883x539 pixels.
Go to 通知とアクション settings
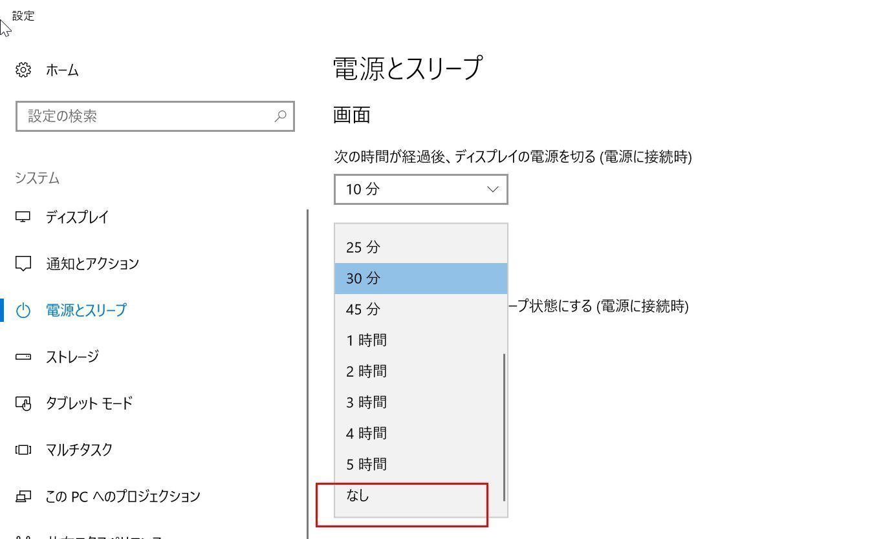(93, 264)
